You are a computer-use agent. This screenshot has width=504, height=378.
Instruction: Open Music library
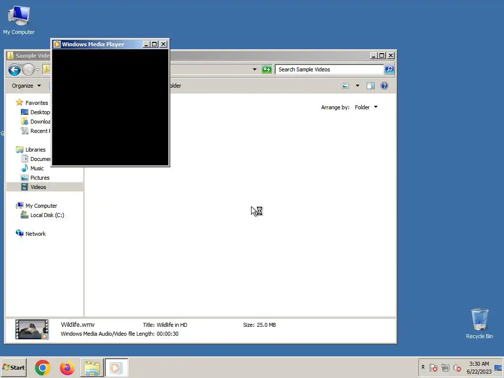coord(32,168)
